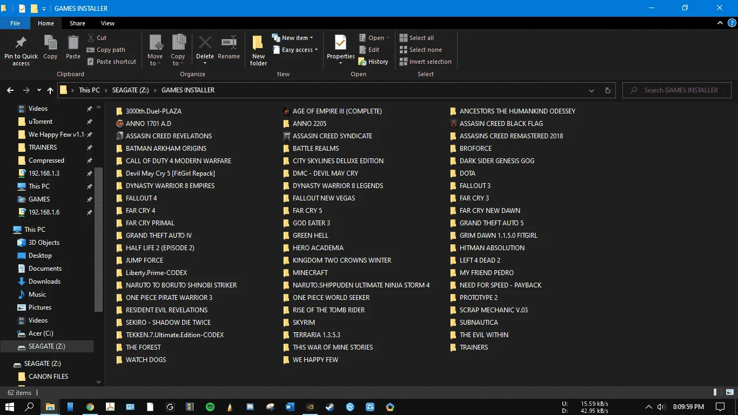The image size is (738, 415).
Task: Open Chrome from the taskbar
Action: pos(90,406)
